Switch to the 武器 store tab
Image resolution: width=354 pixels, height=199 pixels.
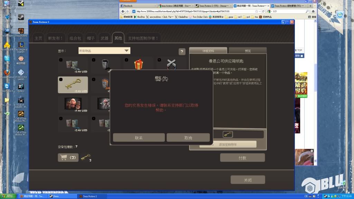tap(104, 38)
